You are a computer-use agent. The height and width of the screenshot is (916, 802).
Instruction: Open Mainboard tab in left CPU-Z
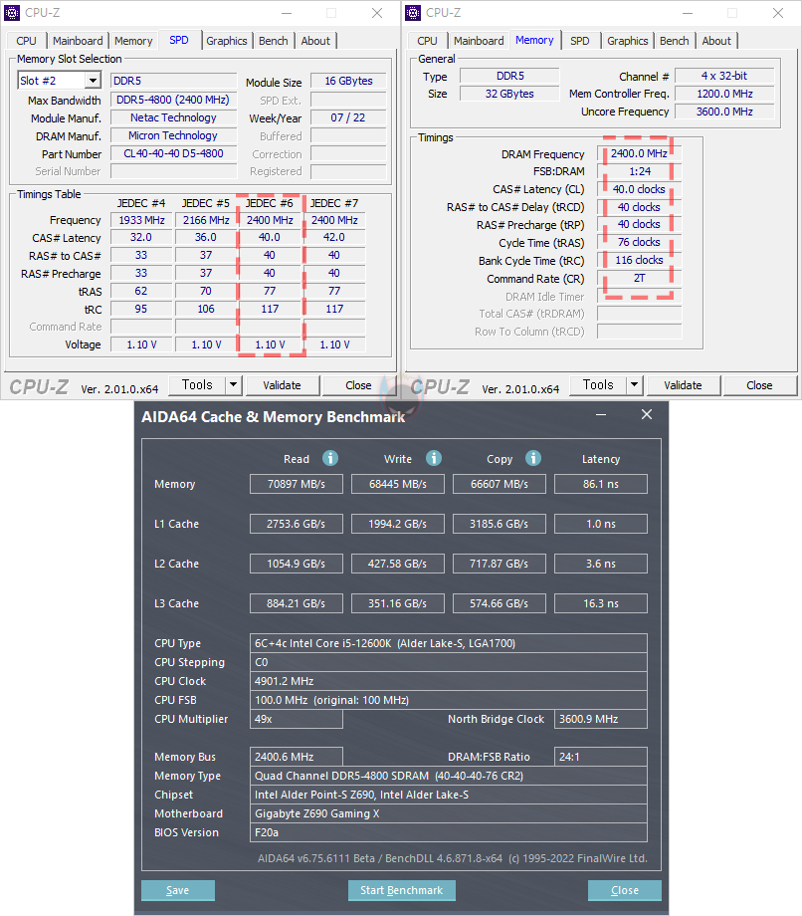78,41
